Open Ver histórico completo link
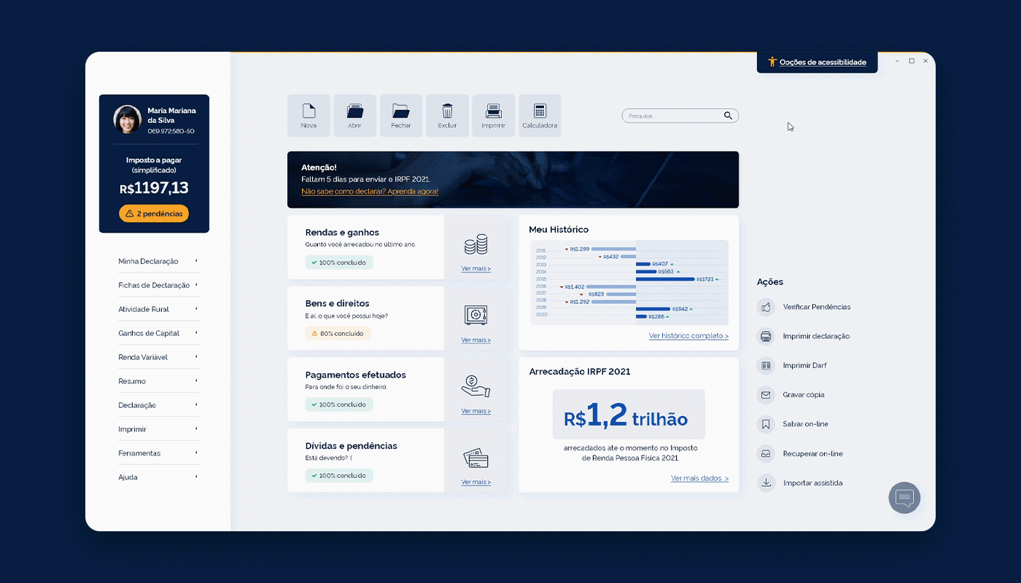 [x=688, y=336]
